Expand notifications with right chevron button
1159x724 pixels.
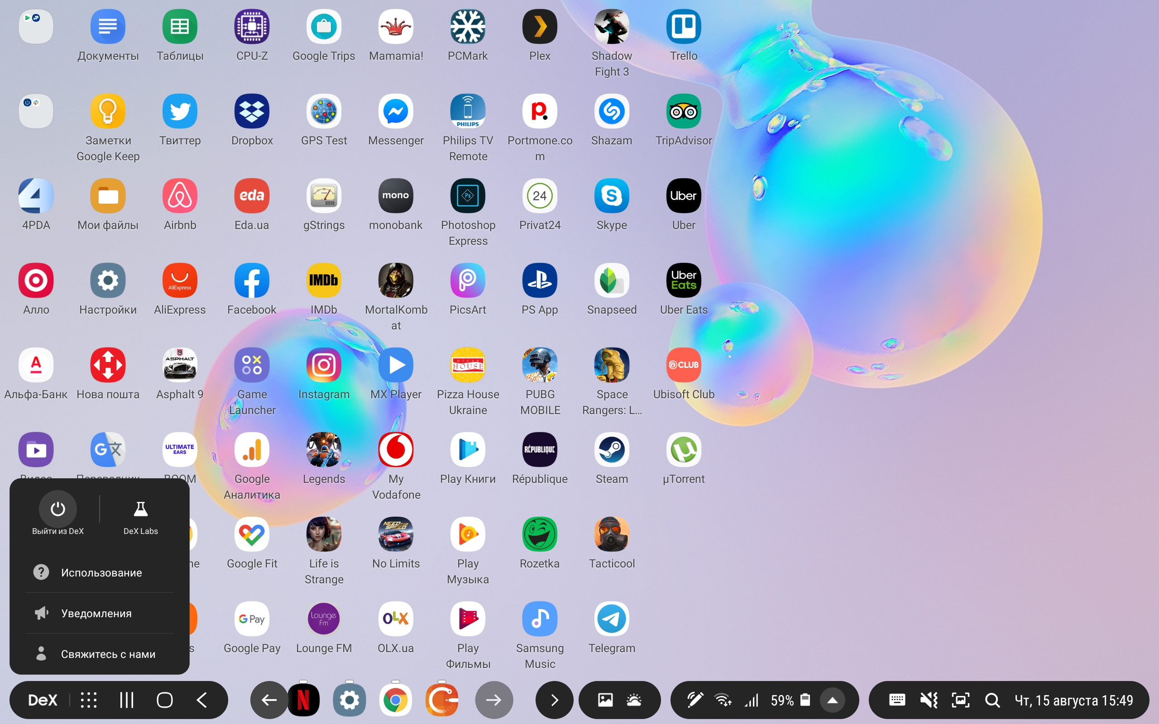pos(554,700)
